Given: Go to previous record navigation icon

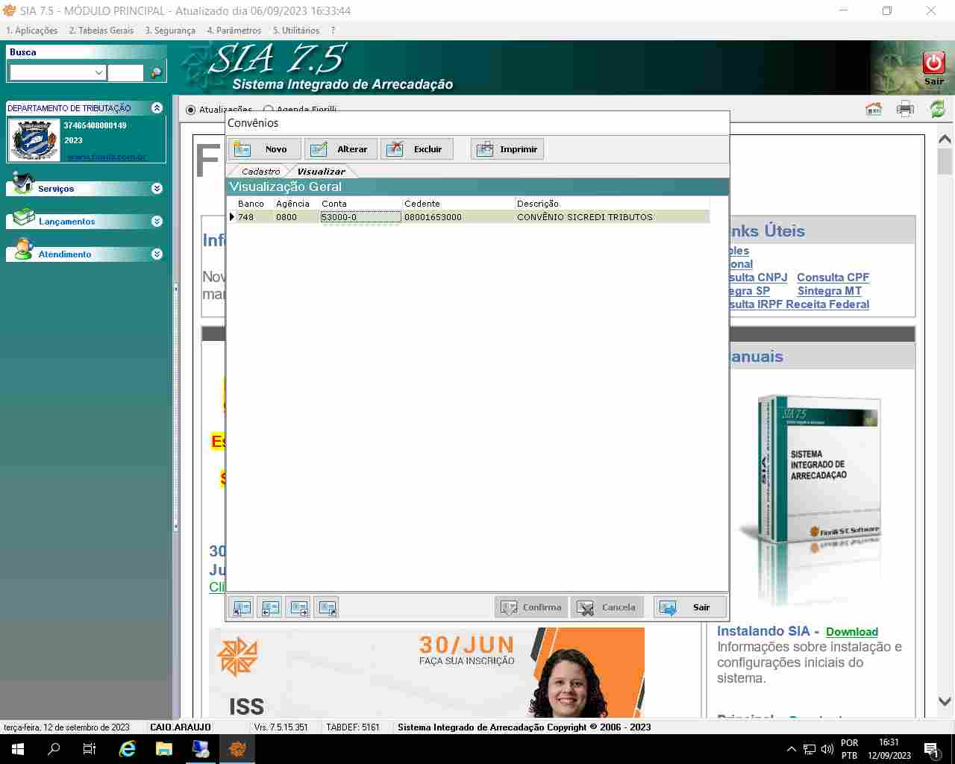Looking at the screenshot, I should click(269, 607).
